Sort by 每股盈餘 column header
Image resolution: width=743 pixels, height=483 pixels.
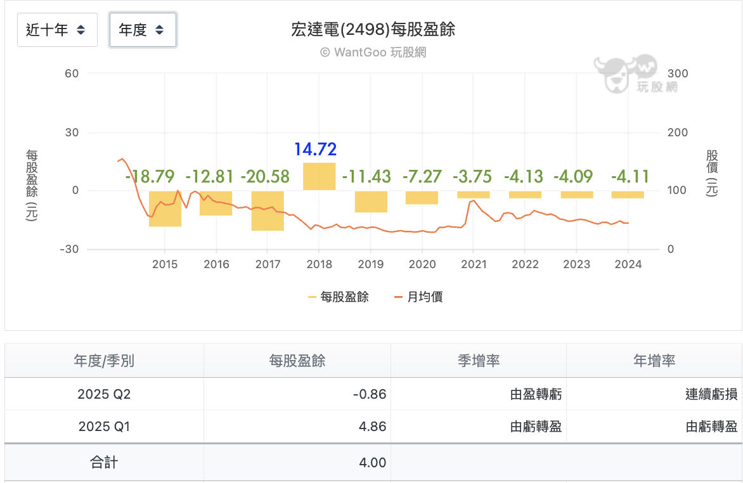[297, 361]
